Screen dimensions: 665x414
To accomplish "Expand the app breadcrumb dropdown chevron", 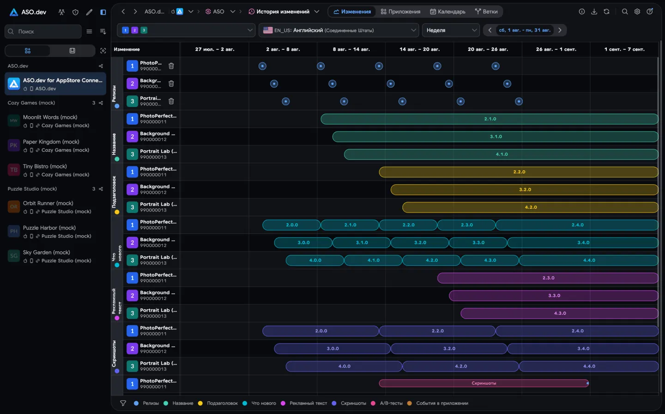I will [x=191, y=12].
